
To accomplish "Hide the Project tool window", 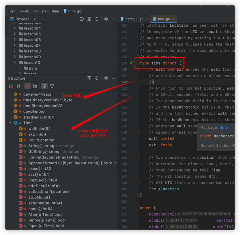I will pyautogui.click(x=114, y=19).
